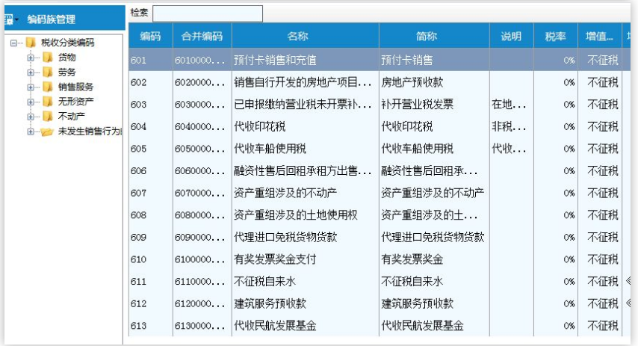The height and width of the screenshot is (346, 638).
Task: Sort by the 税率 column header
Action: pos(555,36)
